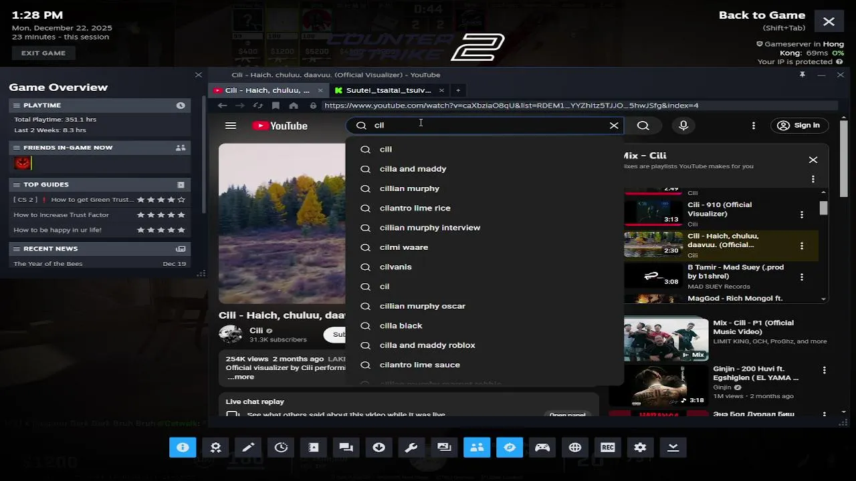Image resolution: width=856 pixels, height=481 pixels.
Task: Open the Recent News icon in Game Overview
Action: 181,249
